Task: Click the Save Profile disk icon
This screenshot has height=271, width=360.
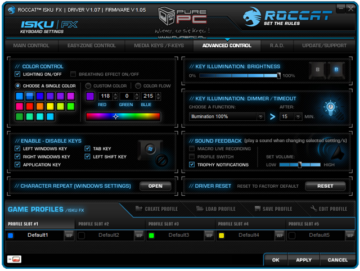Action: [256, 209]
